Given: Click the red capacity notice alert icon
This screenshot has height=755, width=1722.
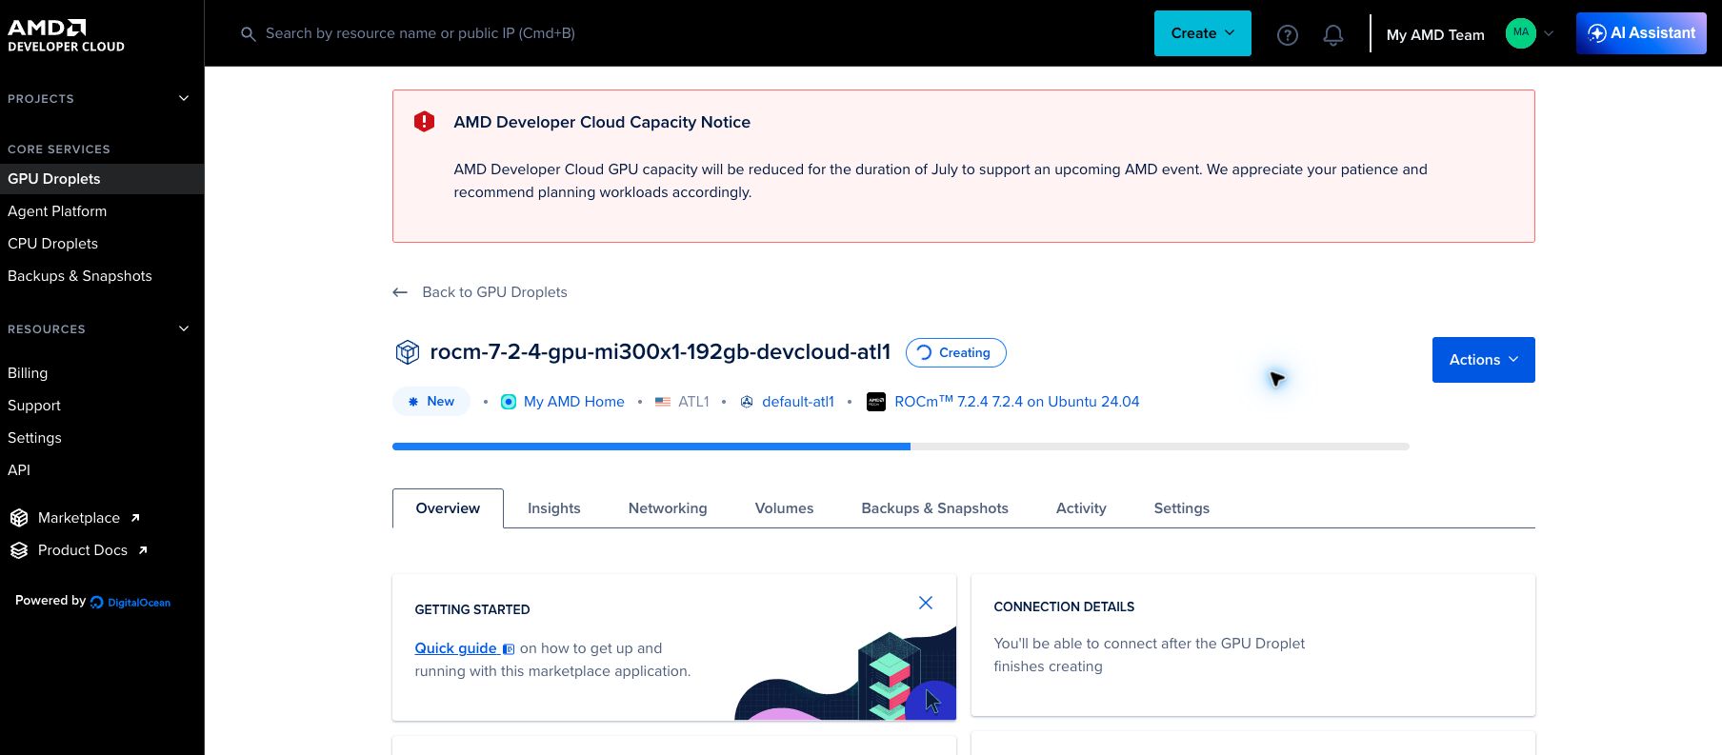Looking at the screenshot, I should [424, 122].
